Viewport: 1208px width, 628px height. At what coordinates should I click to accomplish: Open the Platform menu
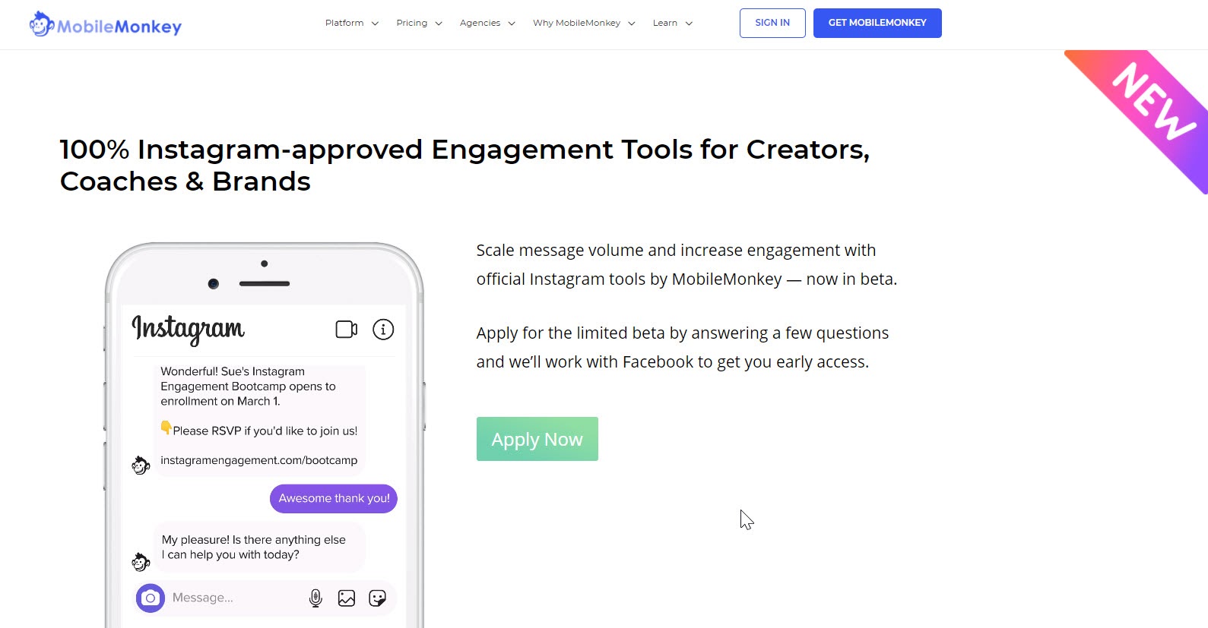point(344,23)
